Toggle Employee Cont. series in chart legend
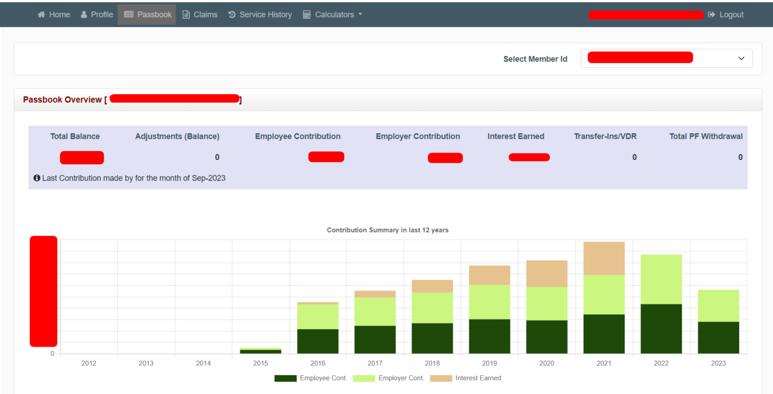Screen dimensions: 773x394 (323, 378)
